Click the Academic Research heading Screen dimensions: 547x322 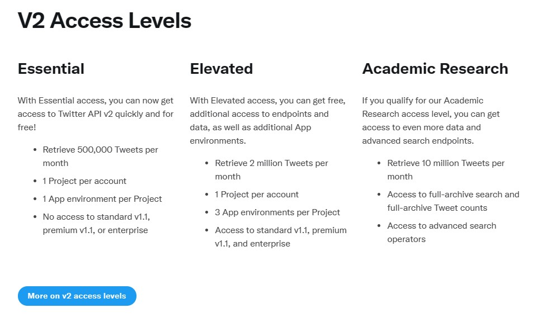(435, 68)
